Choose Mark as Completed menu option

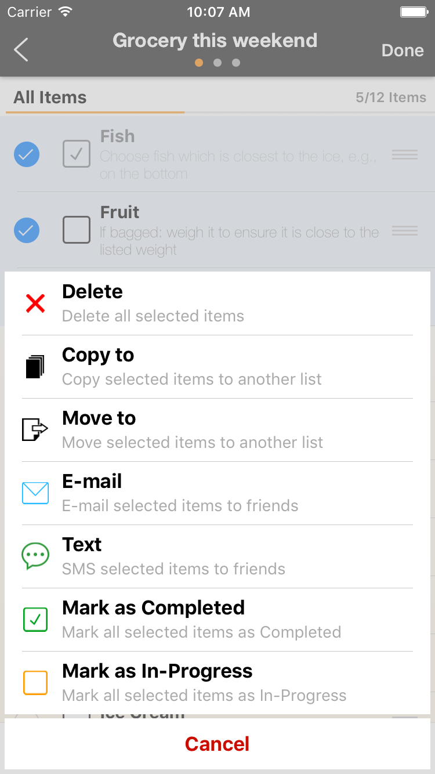pos(217,620)
